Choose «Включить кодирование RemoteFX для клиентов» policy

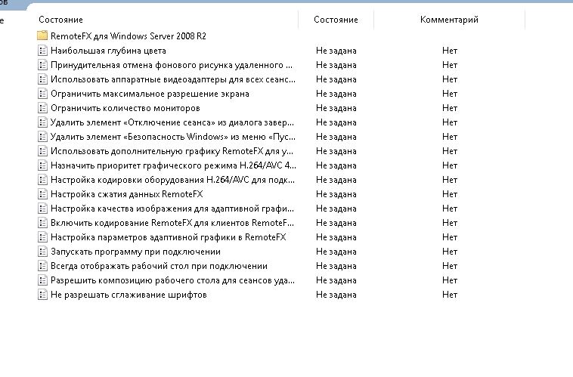coord(171,223)
